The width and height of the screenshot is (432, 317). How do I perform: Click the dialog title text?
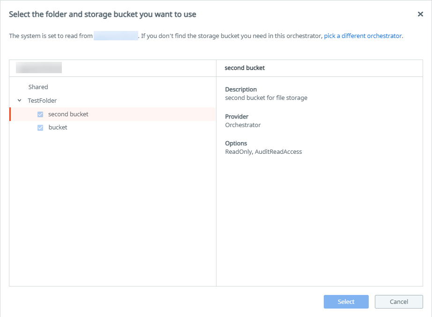[102, 14]
